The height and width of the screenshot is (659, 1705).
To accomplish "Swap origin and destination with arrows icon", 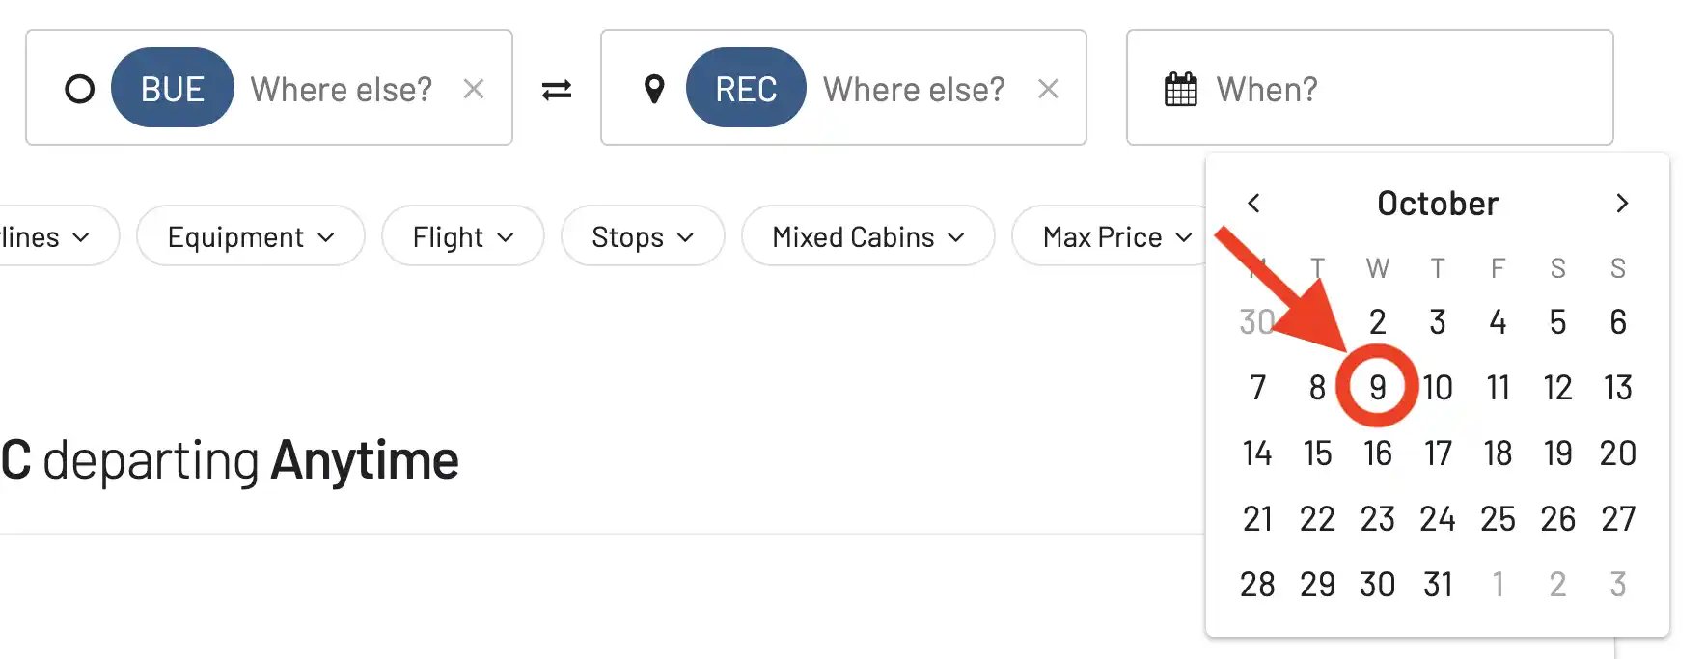I will [x=557, y=90].
